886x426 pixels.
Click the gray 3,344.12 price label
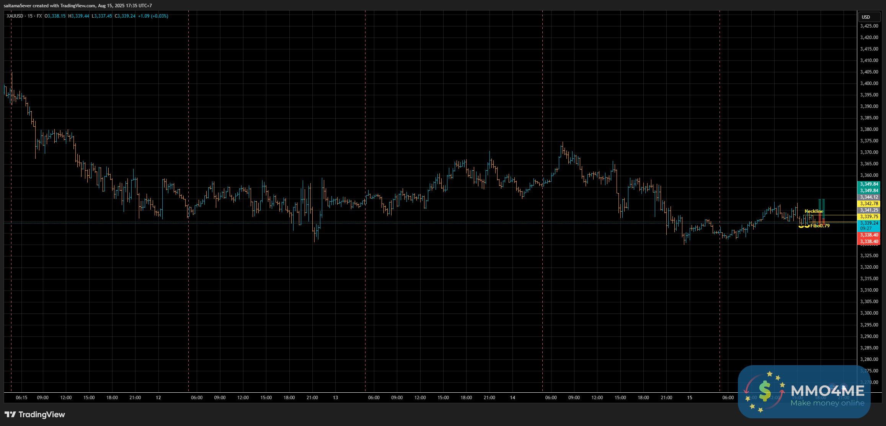pos(869,197)
